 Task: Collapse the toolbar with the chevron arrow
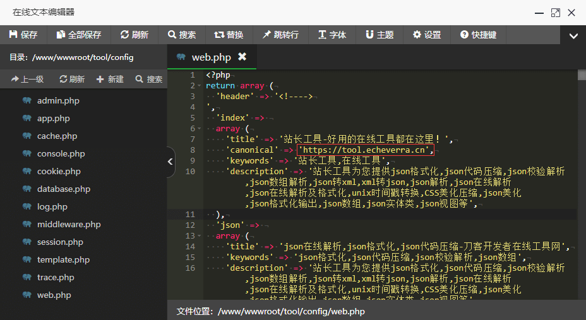[573, 36]
